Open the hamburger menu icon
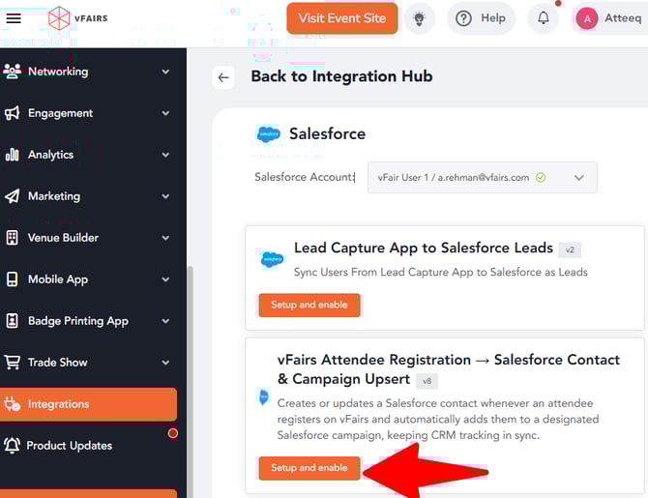This screenshot has height=498, width=648. [14, 18]
